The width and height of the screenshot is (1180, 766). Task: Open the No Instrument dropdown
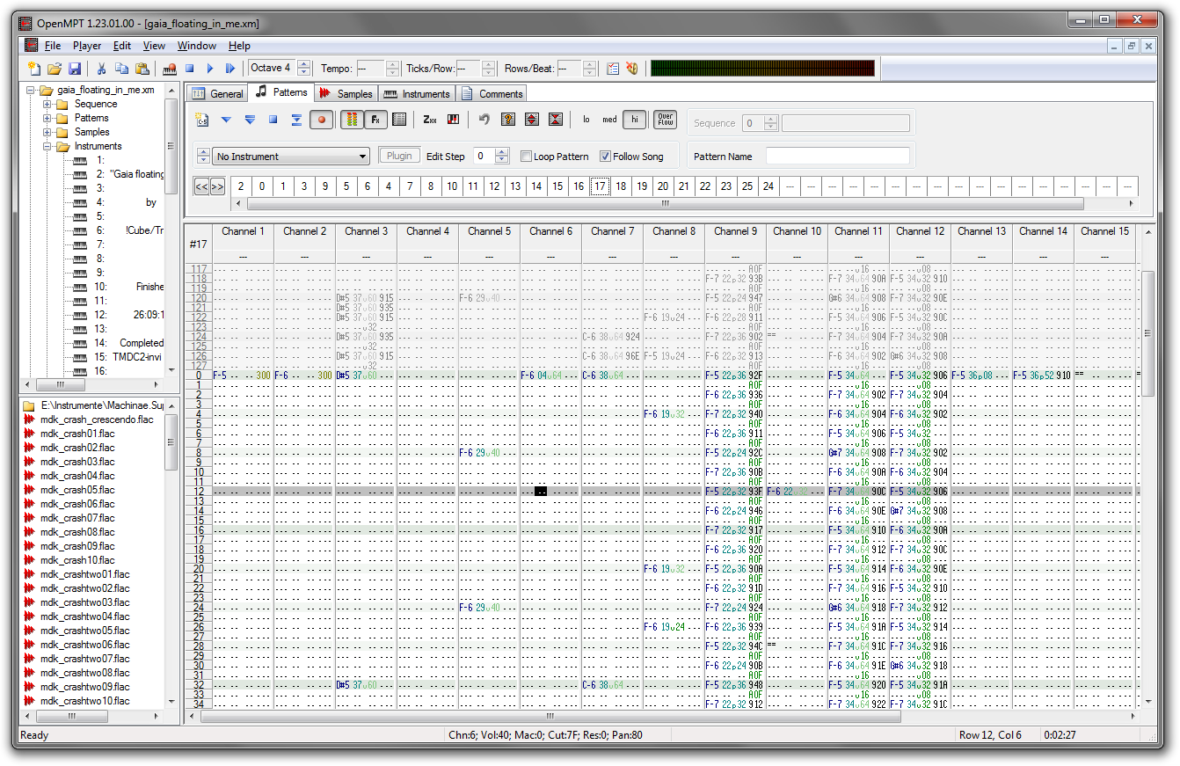coord(291,157)
